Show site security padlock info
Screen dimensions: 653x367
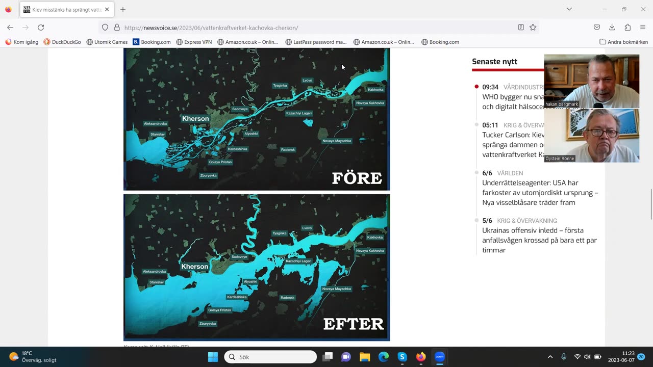(117, 28)
